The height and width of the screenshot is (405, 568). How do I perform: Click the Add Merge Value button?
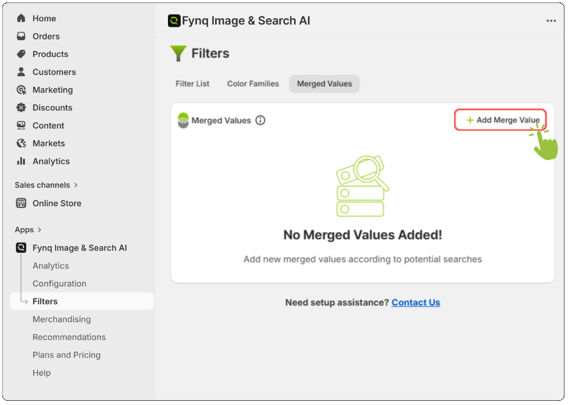pos(500,120)
